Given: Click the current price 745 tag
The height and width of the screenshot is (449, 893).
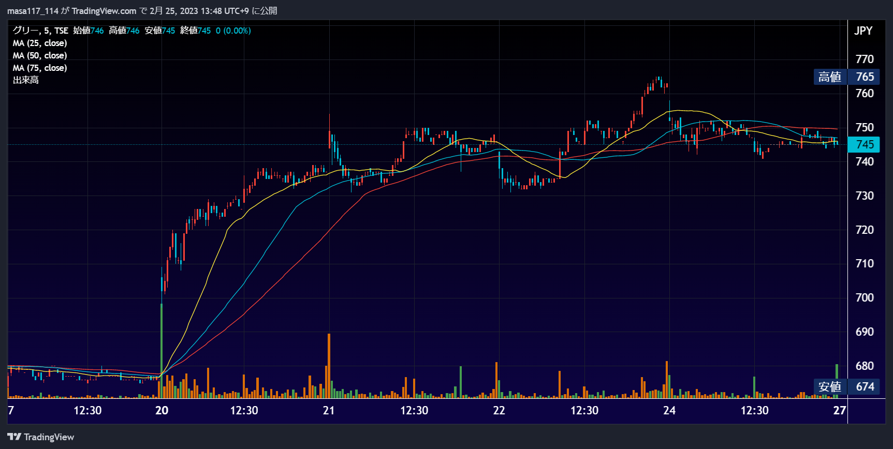Looking at the screenshot, I should 863,144.
